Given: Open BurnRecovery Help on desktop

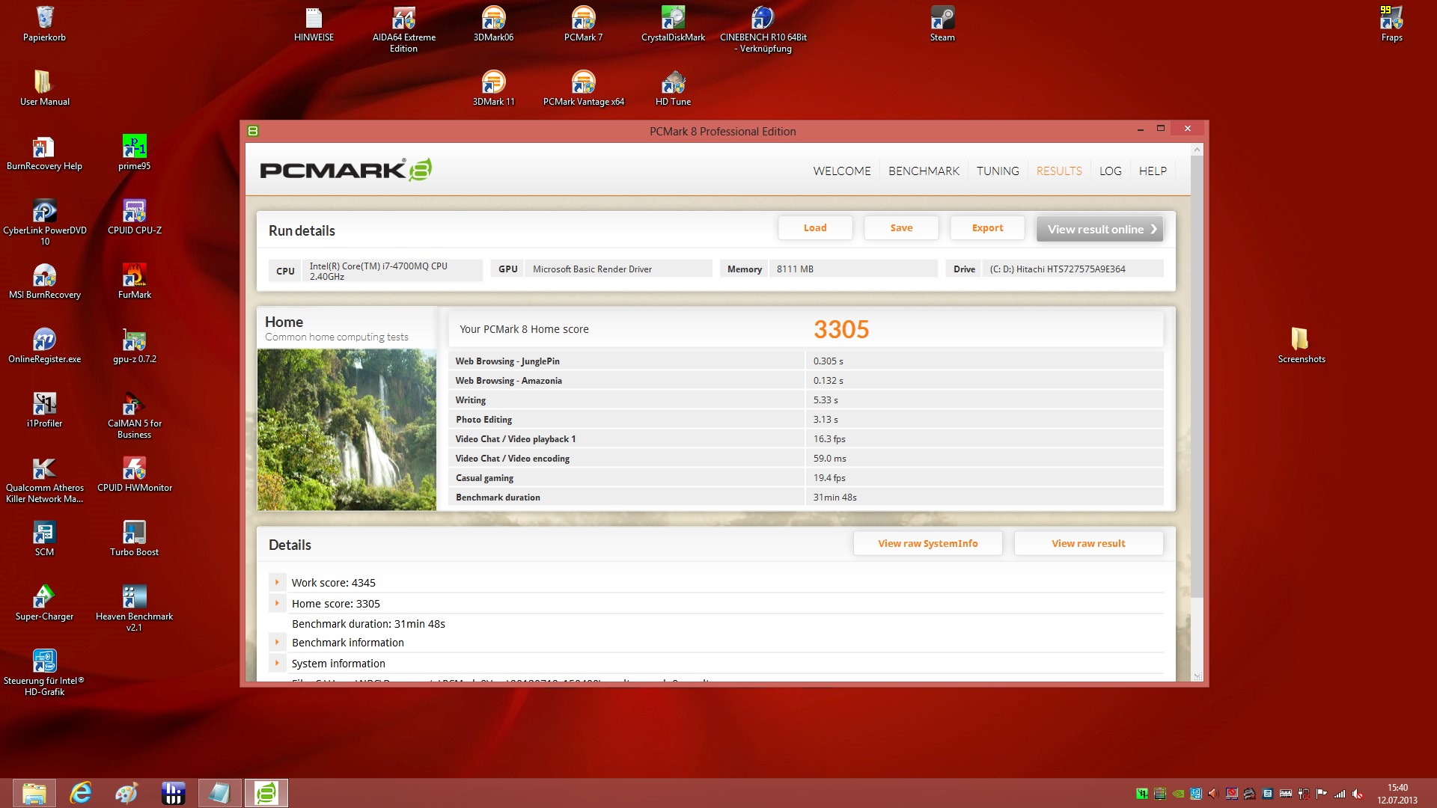Looking at the screenshot, I should (44, 153).
